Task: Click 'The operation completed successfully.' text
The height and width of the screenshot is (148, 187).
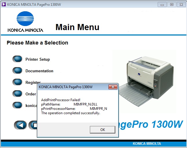Action: point(71,113)
